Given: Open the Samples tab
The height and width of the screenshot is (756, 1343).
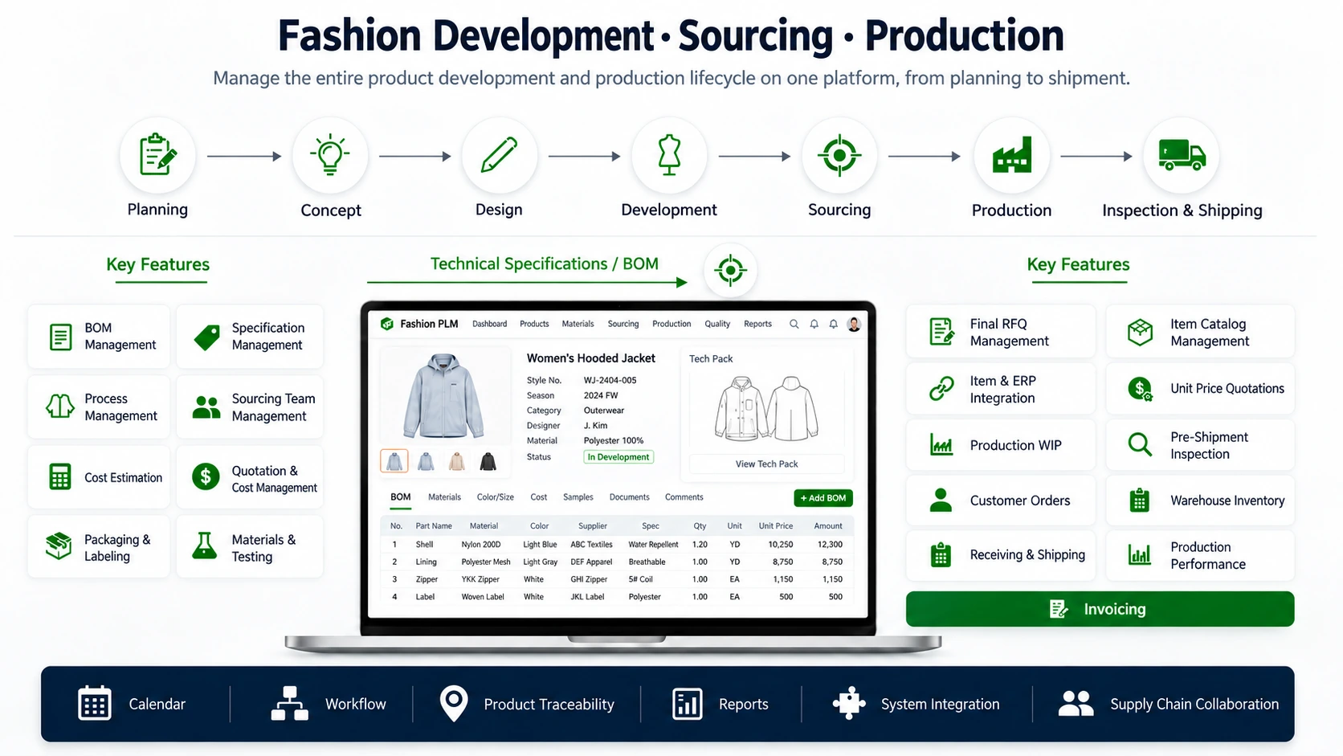Looking at the screenshot, I should (x=578, y=497).
